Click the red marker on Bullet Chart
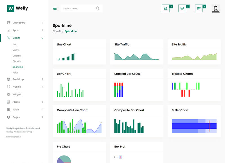The image size is (225, 163). pos(209,126)
